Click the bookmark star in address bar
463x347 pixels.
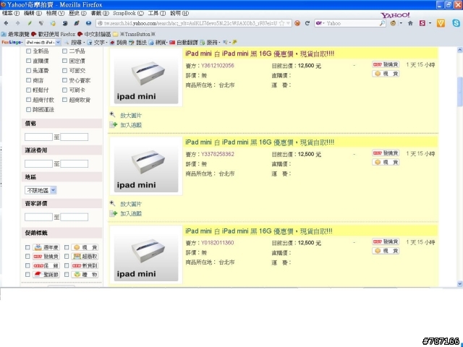[x=281, y=23]
